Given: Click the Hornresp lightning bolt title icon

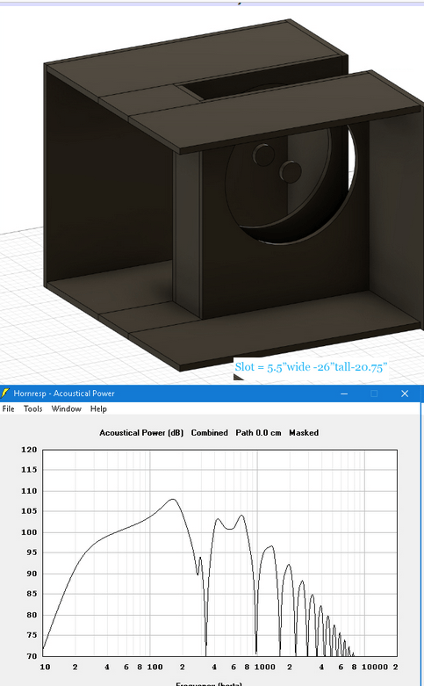Looking at the screenshot, I should click(4, 393).
